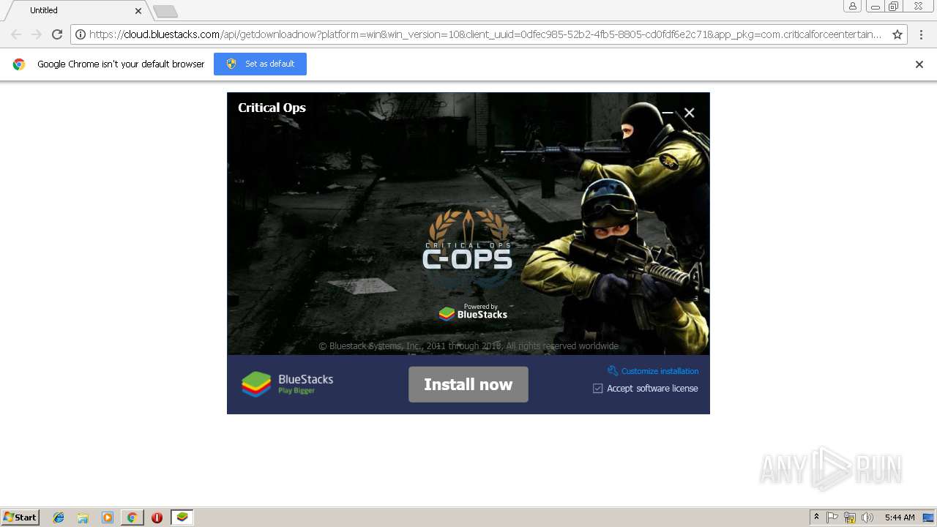Click the wrench icon beside Customize installation
The image size is (937, 527).
[613, 371]
